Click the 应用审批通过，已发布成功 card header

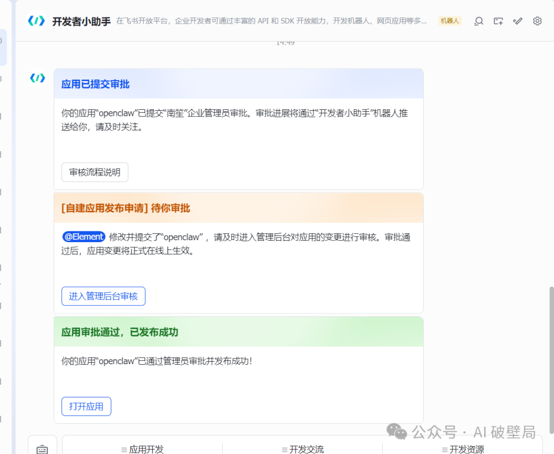point(239,332)
